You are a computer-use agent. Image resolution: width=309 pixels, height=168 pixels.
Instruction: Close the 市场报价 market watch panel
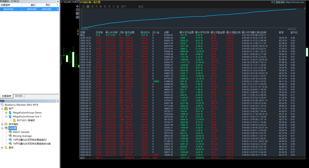[x=58, y=1]
